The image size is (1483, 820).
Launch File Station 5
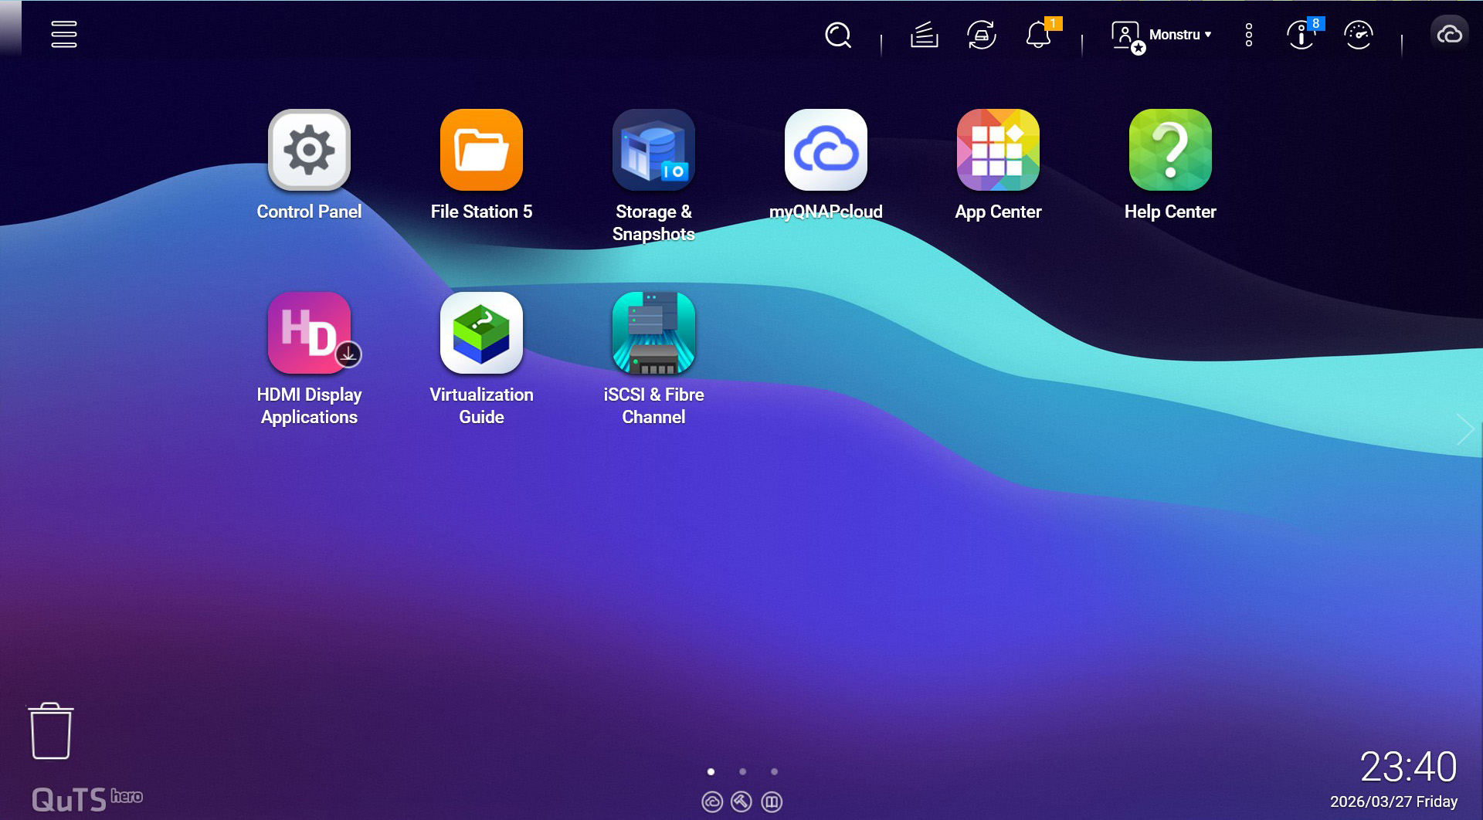point(481,150)
